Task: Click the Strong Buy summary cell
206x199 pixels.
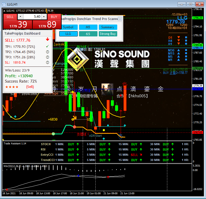Action: coord(108,34)
